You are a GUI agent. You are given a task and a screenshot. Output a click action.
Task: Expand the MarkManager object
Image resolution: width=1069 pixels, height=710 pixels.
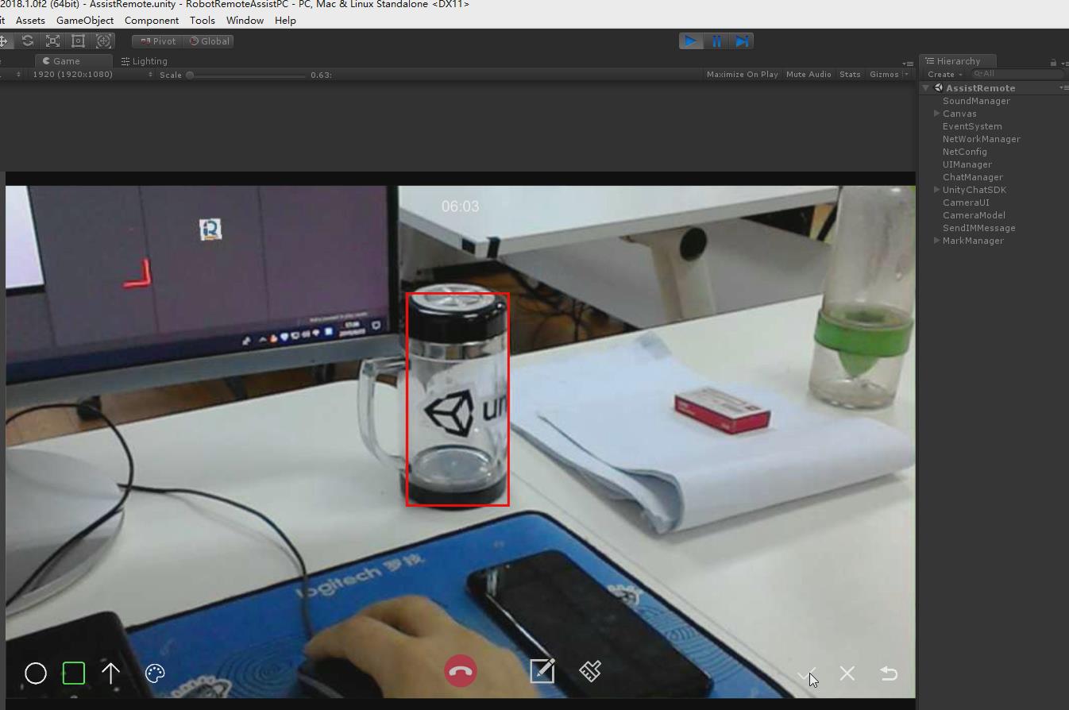pos(937,241)
